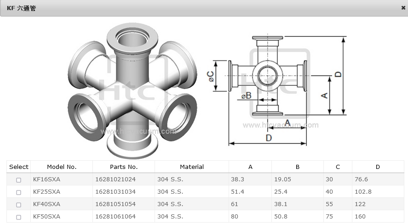Screen dimensions: 408x224
Task: Close the KF 六通管 dialog
Action: point(403,8)
